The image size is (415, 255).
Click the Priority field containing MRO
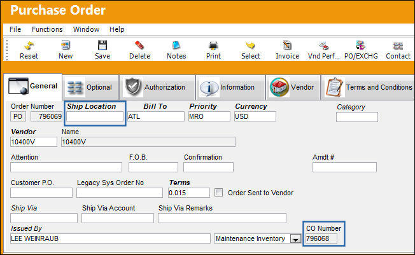pos(209,116)
